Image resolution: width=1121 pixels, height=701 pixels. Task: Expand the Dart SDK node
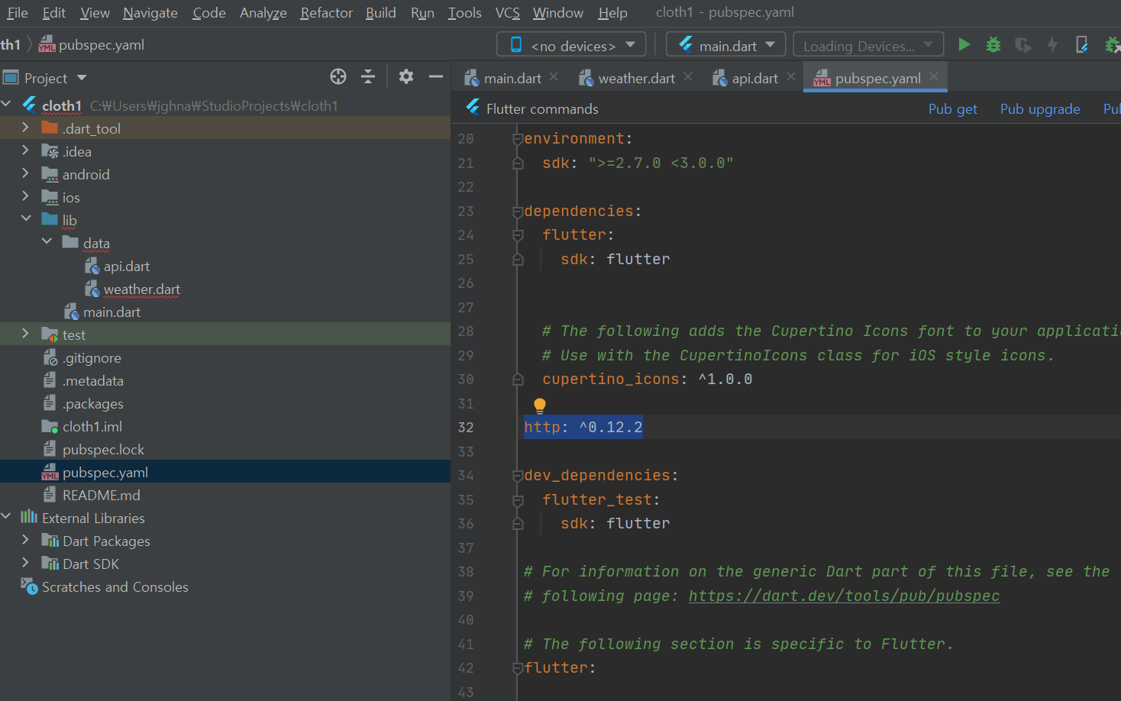tap(25, 563)
